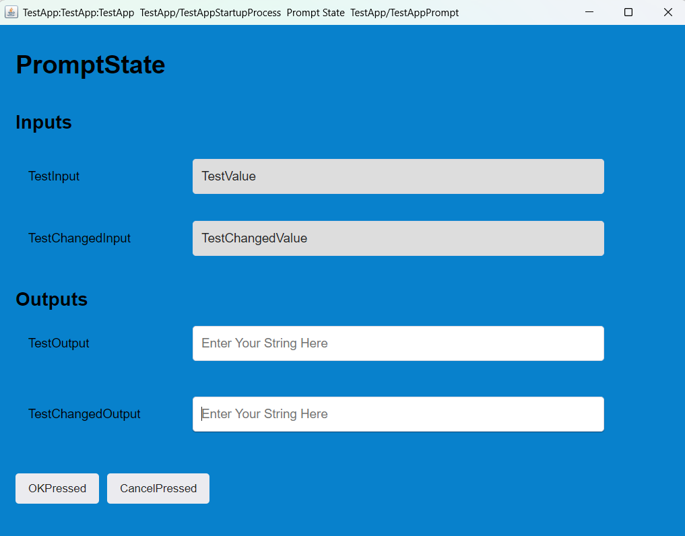
Task: Click the TestChangedInput label
Action: [79, 238]
